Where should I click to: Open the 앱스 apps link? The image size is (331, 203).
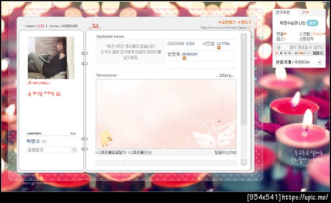[x=280, y=39]
